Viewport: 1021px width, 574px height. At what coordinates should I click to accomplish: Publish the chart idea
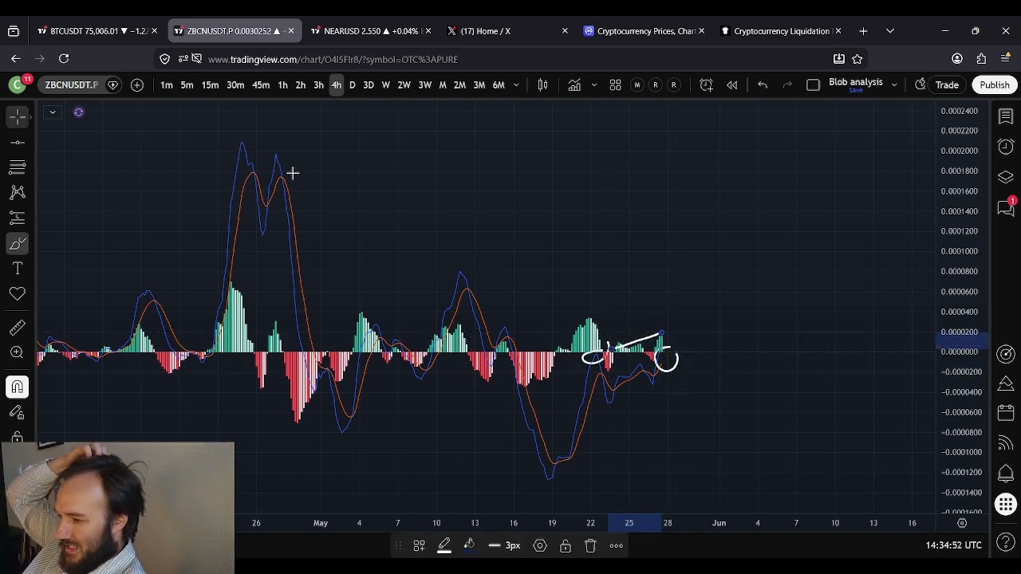click(995, 85)
